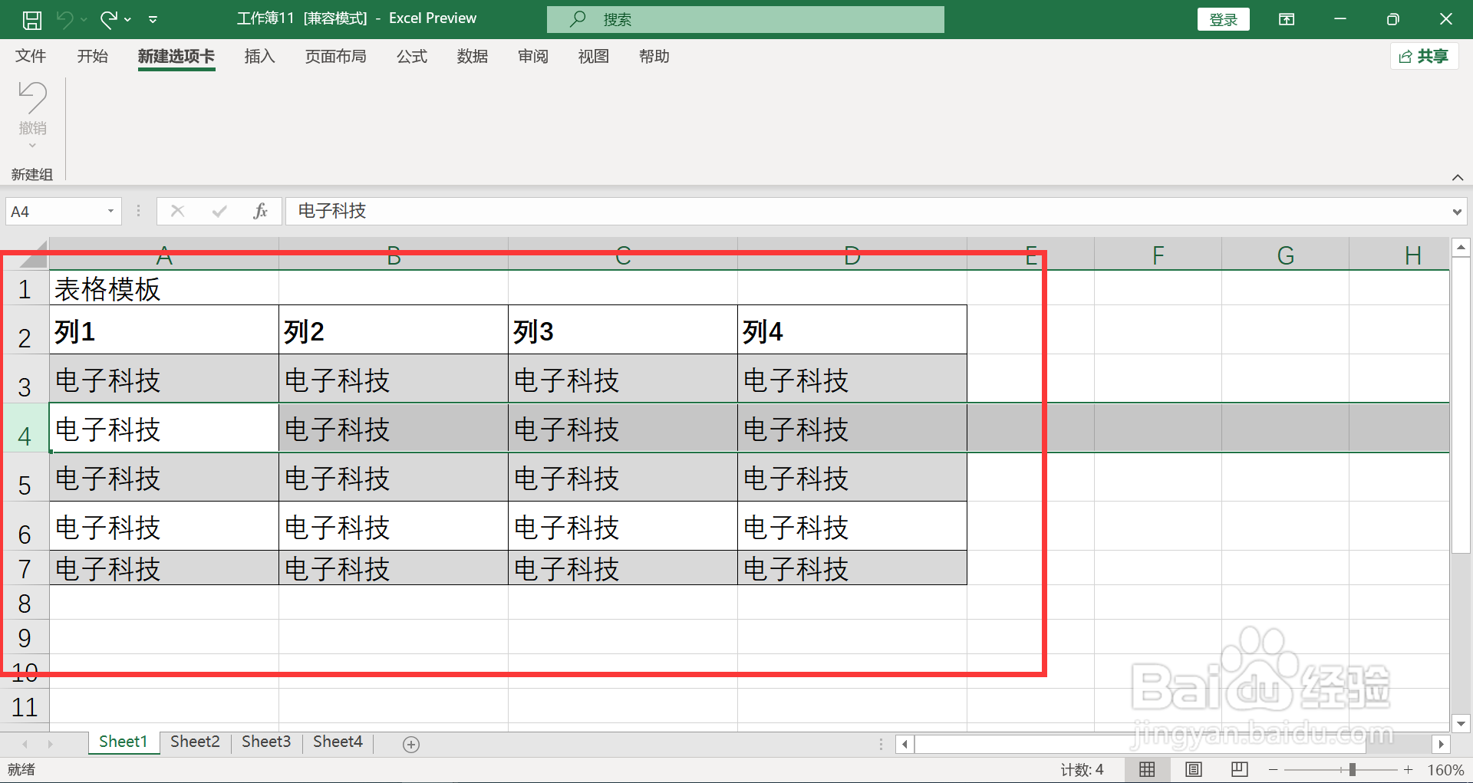Click the search box in title bar
Image resolution: width=1473 pixels, height=783 pixels.
pyautogui.click(x=745, y=19)
